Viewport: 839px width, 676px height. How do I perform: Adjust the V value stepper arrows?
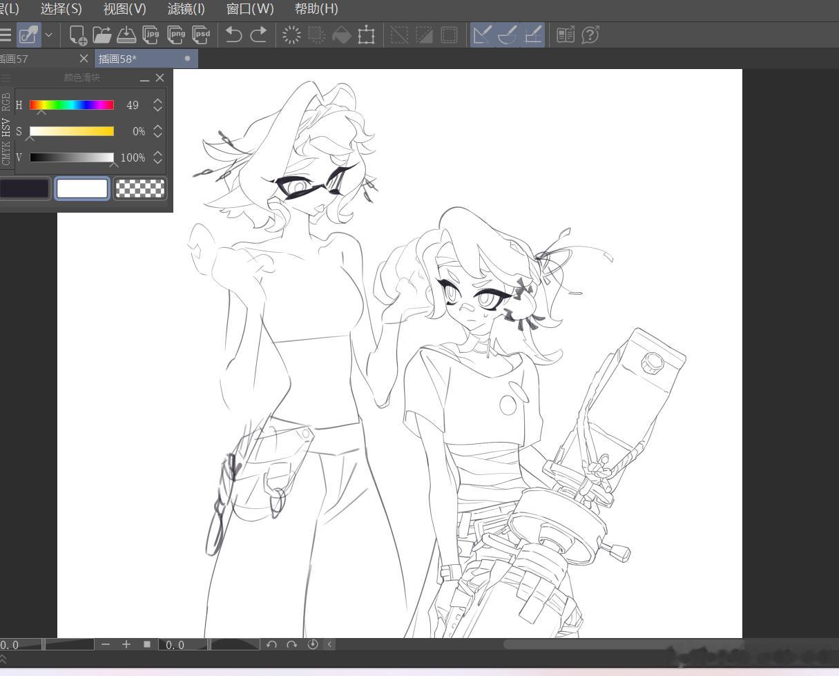tap(158, 157)
